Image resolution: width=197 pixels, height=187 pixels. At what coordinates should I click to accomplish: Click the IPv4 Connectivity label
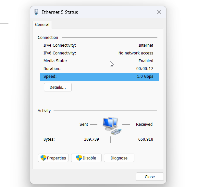60,45
